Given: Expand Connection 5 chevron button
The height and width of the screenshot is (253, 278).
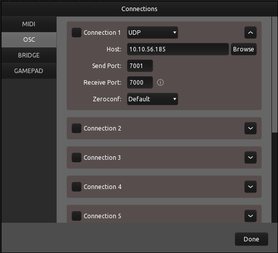Looking at the screenshot, I should click(250, 216).
